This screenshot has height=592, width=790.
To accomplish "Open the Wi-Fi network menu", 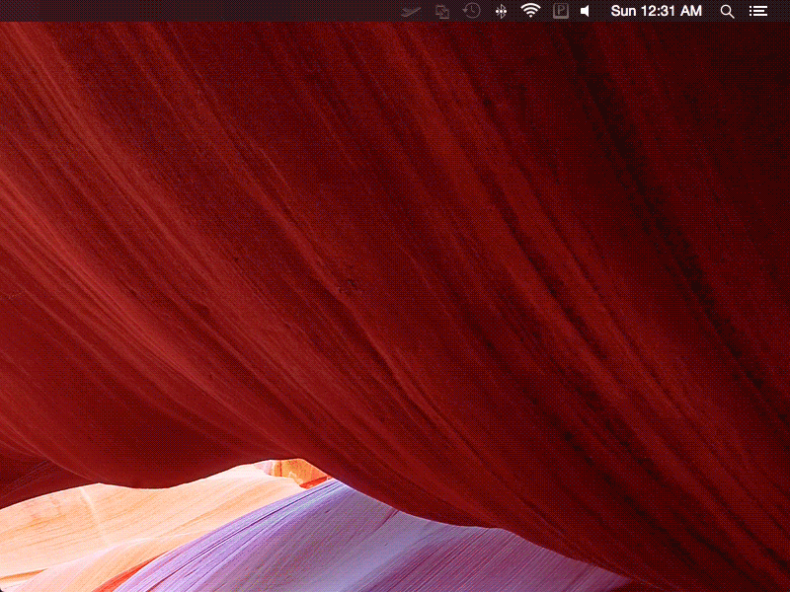I will [531, 11].
